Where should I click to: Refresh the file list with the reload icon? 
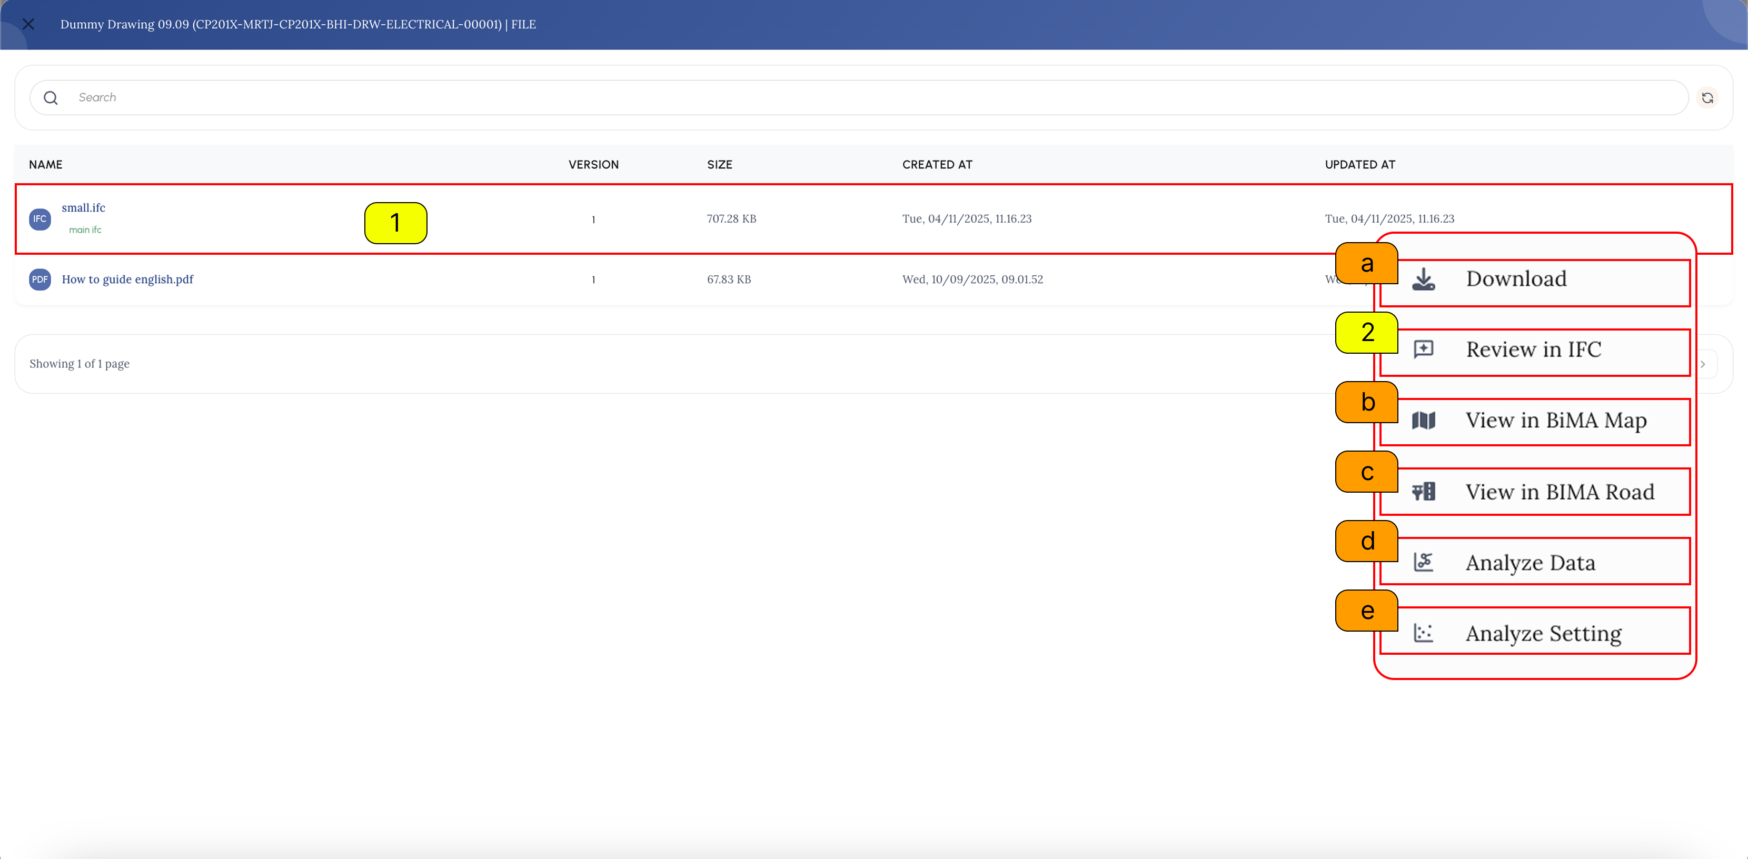[1707, 98]
